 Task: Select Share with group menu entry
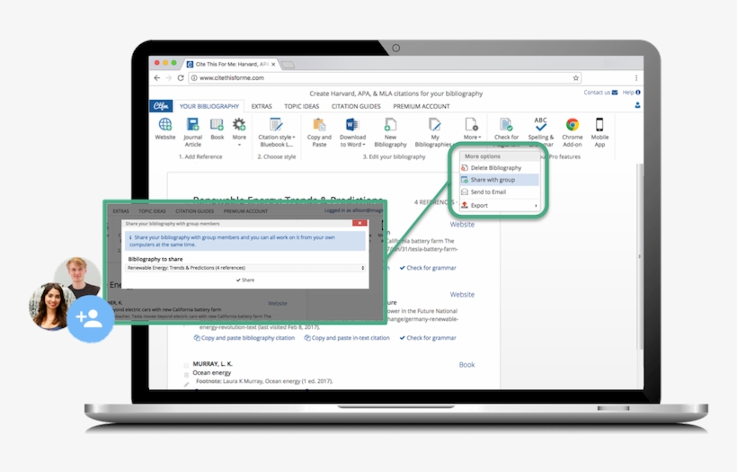click(499, 180)
